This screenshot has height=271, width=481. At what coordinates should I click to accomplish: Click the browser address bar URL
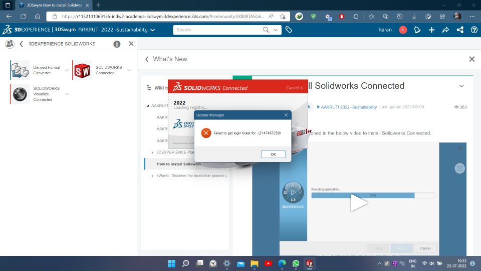163,17
